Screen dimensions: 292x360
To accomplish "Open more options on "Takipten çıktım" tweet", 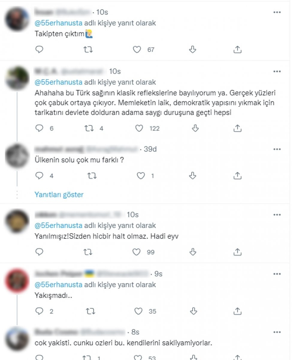I will tap(277, 12).
